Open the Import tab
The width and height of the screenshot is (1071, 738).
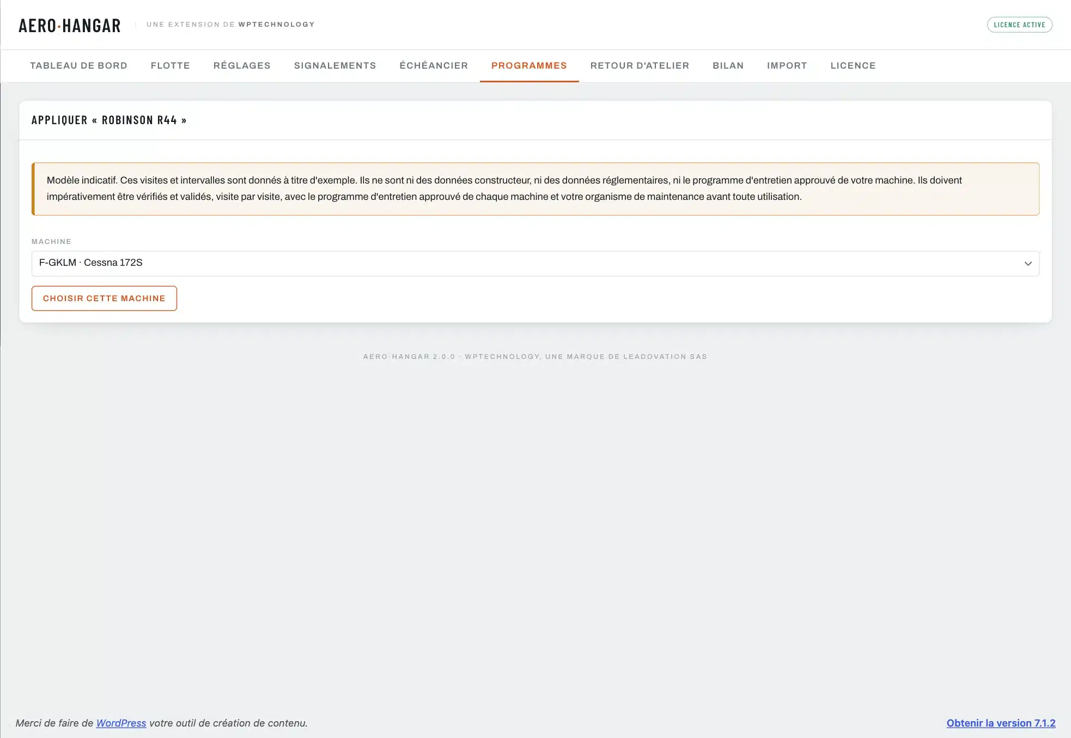[x=787, y=65]
